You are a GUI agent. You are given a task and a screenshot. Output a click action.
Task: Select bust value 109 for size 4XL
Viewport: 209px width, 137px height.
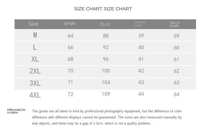click(x=106, y=94)
